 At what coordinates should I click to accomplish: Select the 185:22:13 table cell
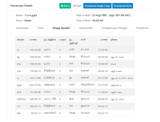click(x=35, y=106)
